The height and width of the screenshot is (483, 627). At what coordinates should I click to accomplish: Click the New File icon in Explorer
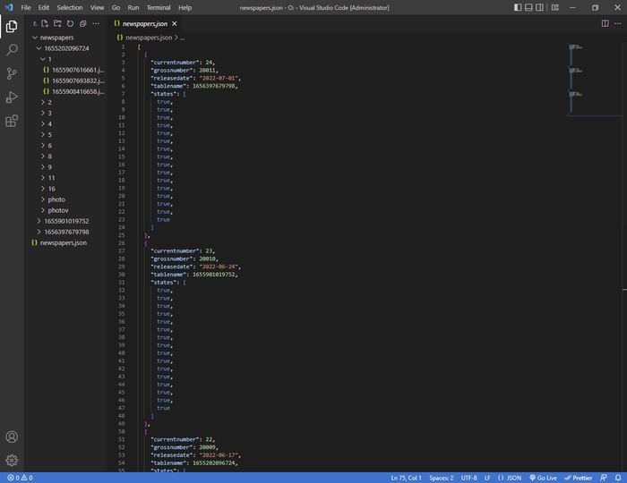coord(46,23)
